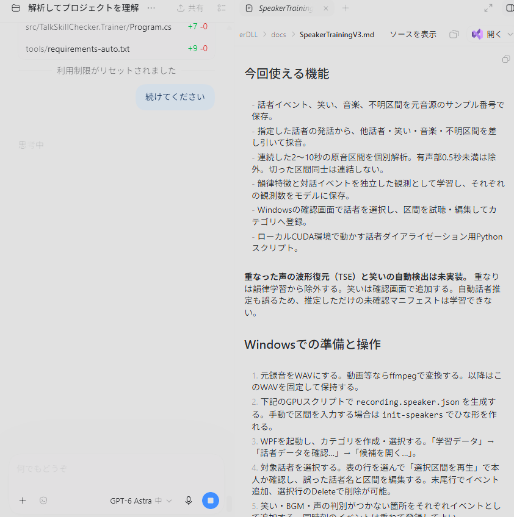Click the 続けてください message bubble
The image size is (514, 517).
(x=175, y=97)
